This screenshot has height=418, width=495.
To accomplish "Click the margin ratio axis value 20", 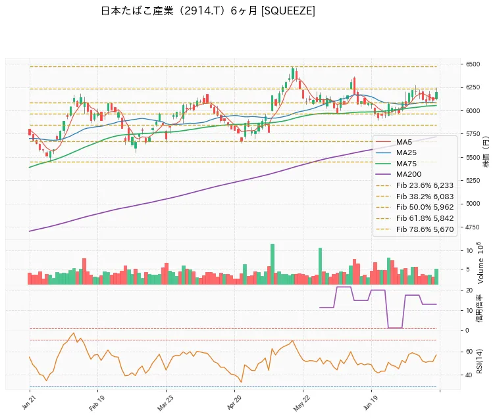I will click(x=469, y=290).
